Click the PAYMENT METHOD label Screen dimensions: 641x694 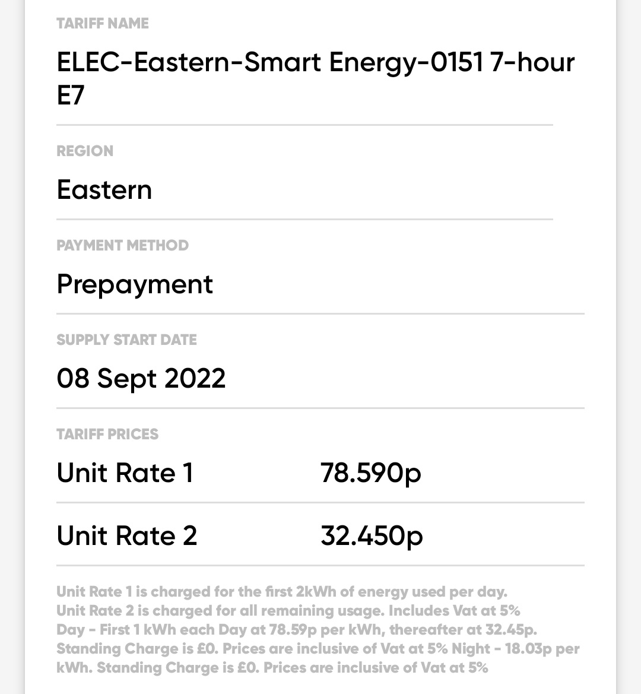[x=122, y=245]
